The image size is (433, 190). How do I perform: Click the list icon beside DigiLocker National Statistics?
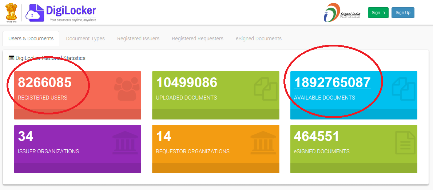[x=11, y=58]
